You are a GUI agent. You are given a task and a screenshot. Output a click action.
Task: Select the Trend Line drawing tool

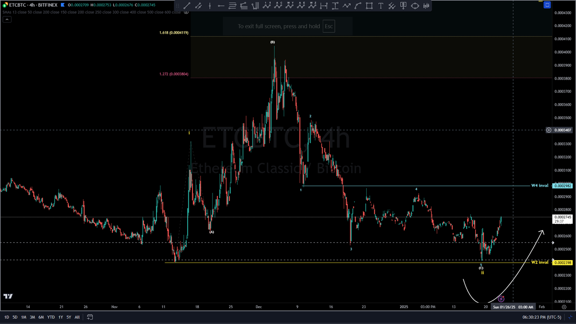187,6
